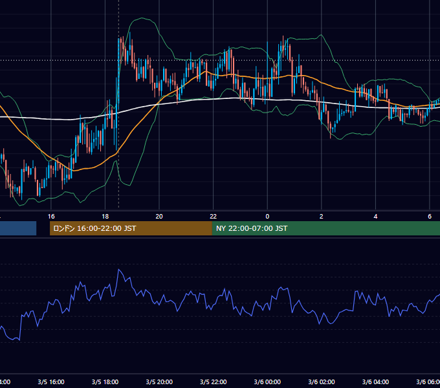
Task: Click hour label 16 on price chart axis
Action: [x=51, y=217]
